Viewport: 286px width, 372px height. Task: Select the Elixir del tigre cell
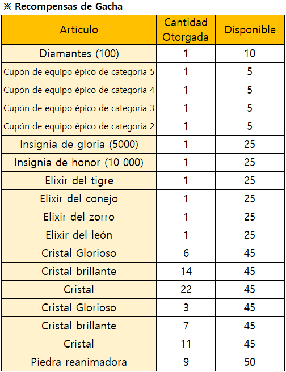(79, 180)
